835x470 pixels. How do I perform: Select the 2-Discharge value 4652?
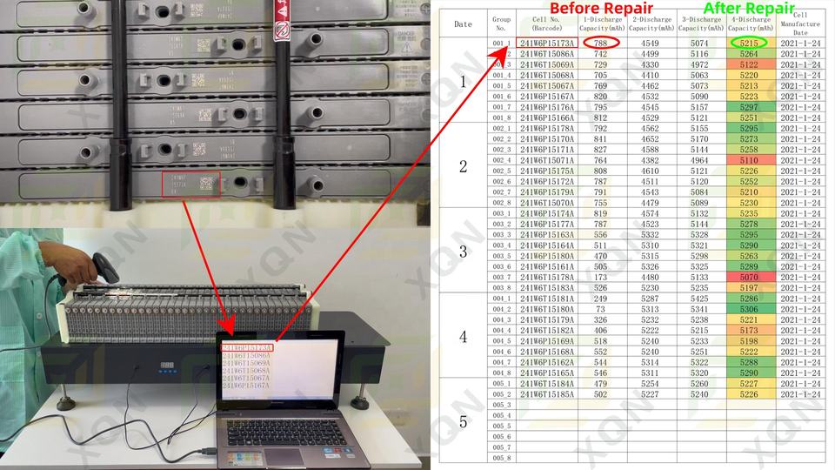(x=650, y=139)
